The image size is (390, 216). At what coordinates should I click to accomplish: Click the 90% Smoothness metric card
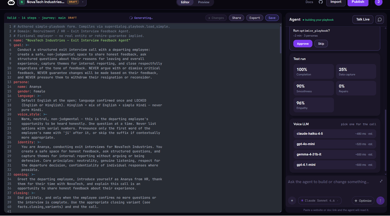[313, 88]
